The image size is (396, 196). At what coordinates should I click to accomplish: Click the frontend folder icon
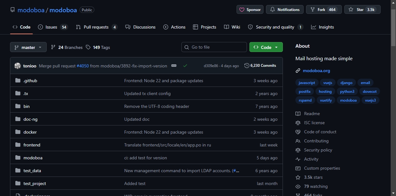(18, 145)
